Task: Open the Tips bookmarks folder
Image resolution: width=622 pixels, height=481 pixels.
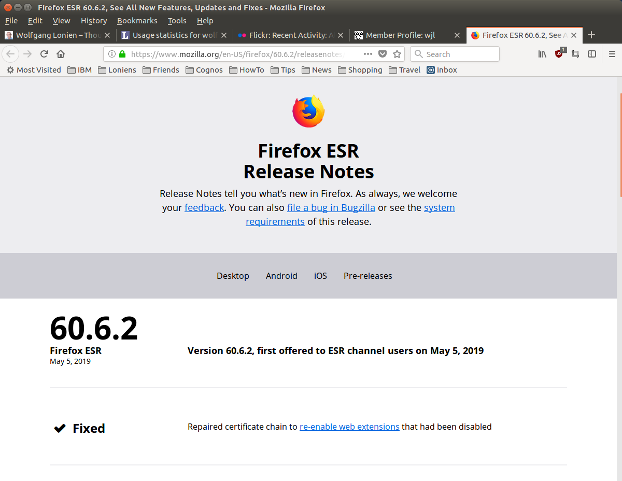Action: pyautogui.click(x=282, y=70)
